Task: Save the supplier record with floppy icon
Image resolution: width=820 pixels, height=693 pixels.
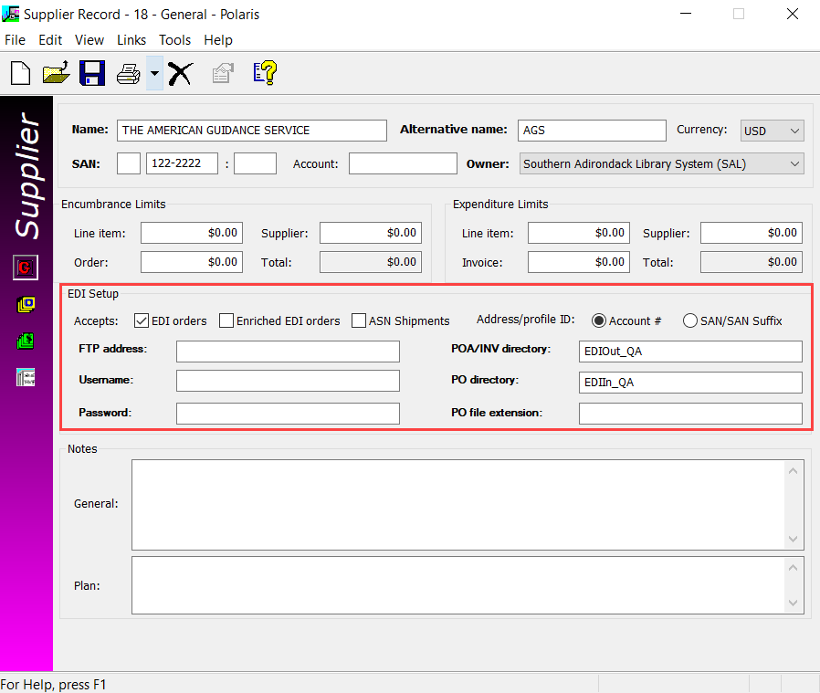Action: tap(91, 72)
